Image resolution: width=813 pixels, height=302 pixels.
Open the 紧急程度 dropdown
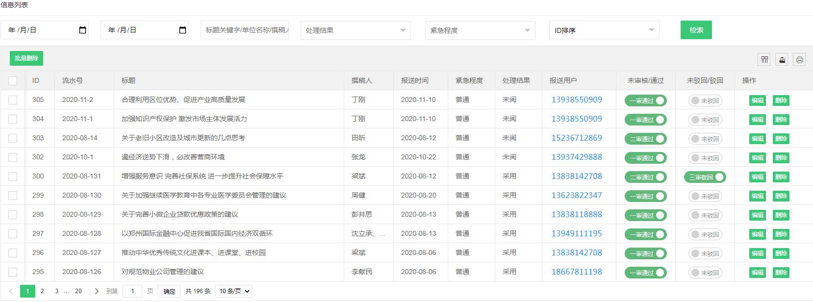[480, 30]
